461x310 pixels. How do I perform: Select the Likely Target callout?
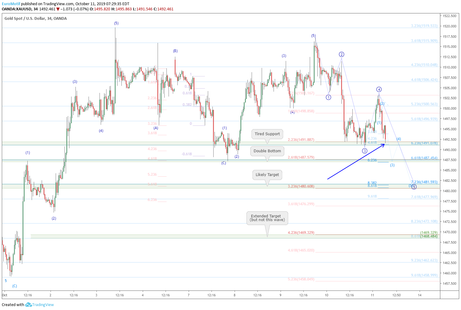pos(267,174)
